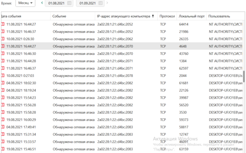Click Обнаружена сетевая атака in port 1384 row
The image size is (246, 153).
[73, 61]
